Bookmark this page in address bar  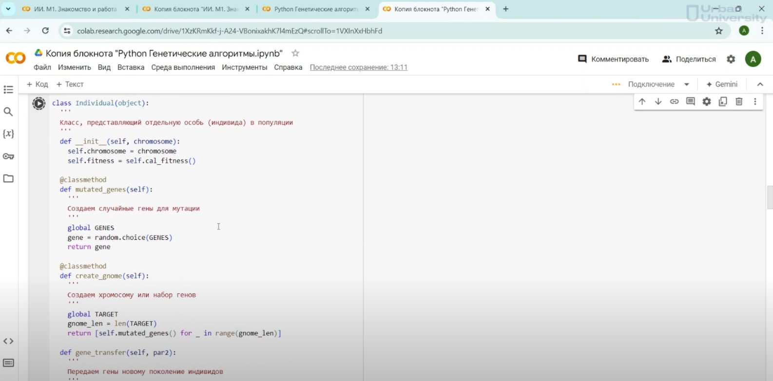tap(718, 31)
